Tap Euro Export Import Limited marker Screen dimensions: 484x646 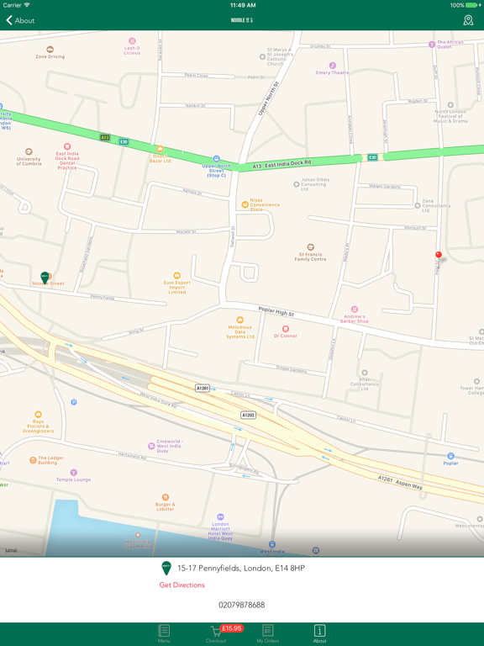point(177,276)
